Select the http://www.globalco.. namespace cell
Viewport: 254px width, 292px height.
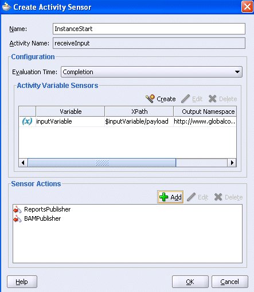click(x=205, y=121)
